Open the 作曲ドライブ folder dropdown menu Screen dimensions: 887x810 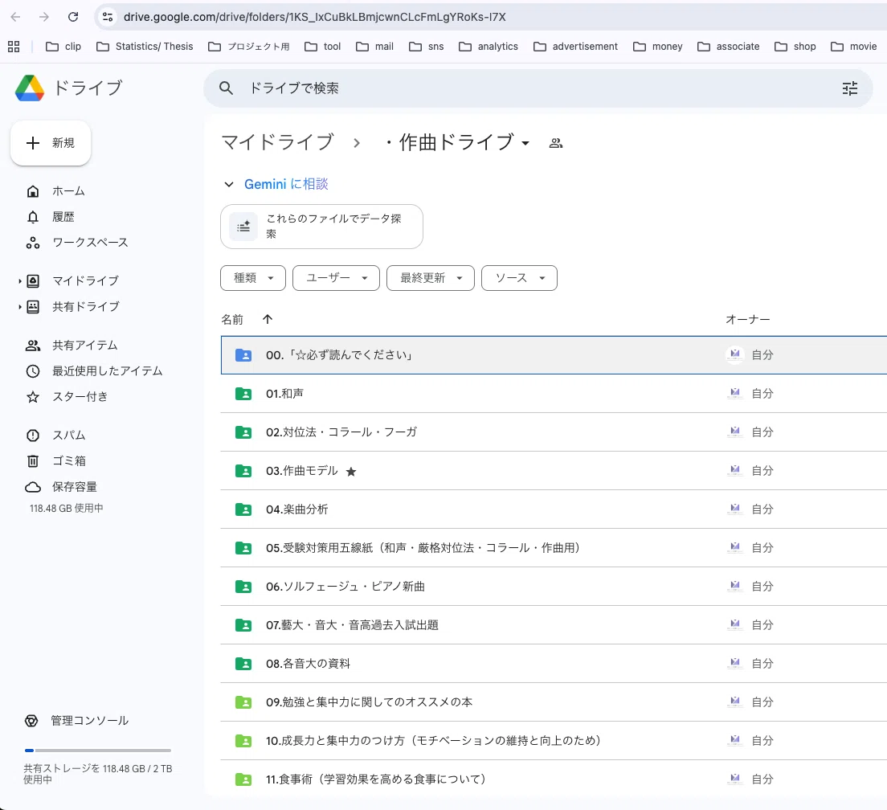[x=525, y=144]
